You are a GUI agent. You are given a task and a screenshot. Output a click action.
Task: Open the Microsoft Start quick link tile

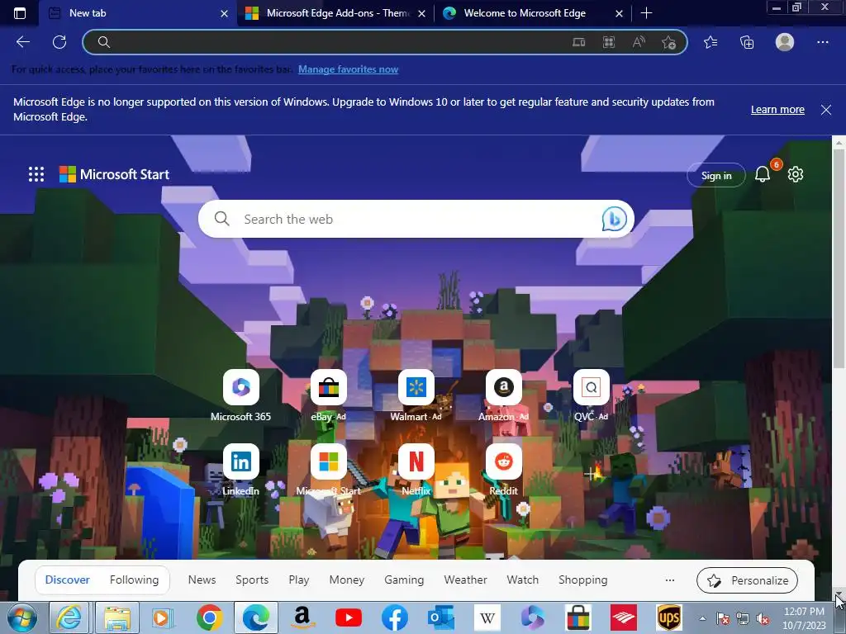[328, 470]
